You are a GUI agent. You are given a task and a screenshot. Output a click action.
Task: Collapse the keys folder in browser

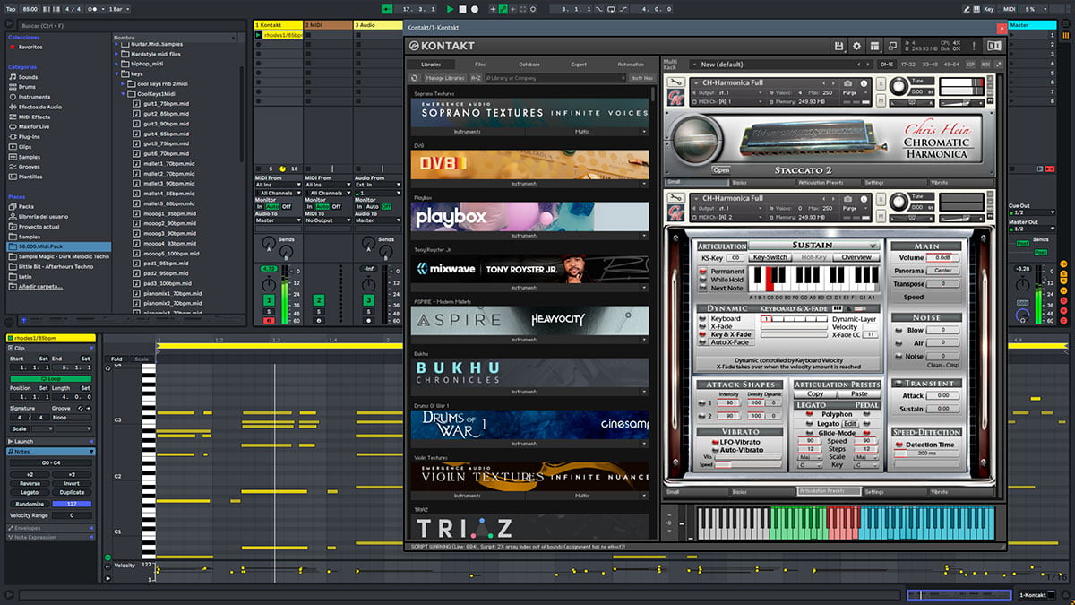click(x=117, y=74)
